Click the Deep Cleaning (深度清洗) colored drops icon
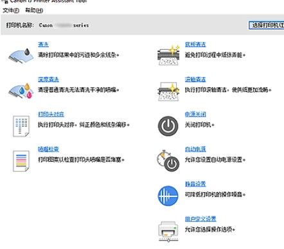 (21, 91)
